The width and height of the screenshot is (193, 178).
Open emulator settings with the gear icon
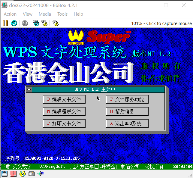pyautogui.click(x=56, y=23)
